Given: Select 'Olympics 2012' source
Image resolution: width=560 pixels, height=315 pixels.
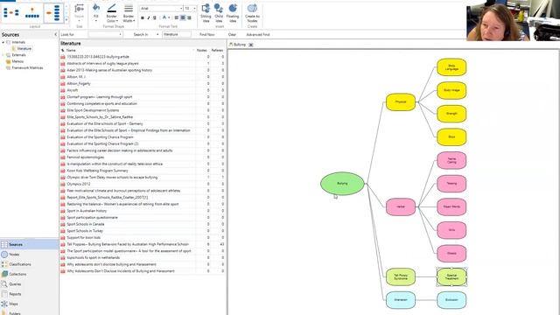Looking at the screenshot, I should [x=79, y=184].
